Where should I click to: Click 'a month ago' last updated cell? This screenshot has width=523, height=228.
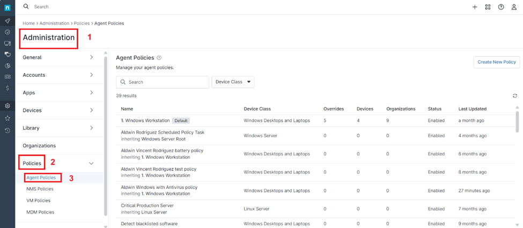click(x=471, y=121)
